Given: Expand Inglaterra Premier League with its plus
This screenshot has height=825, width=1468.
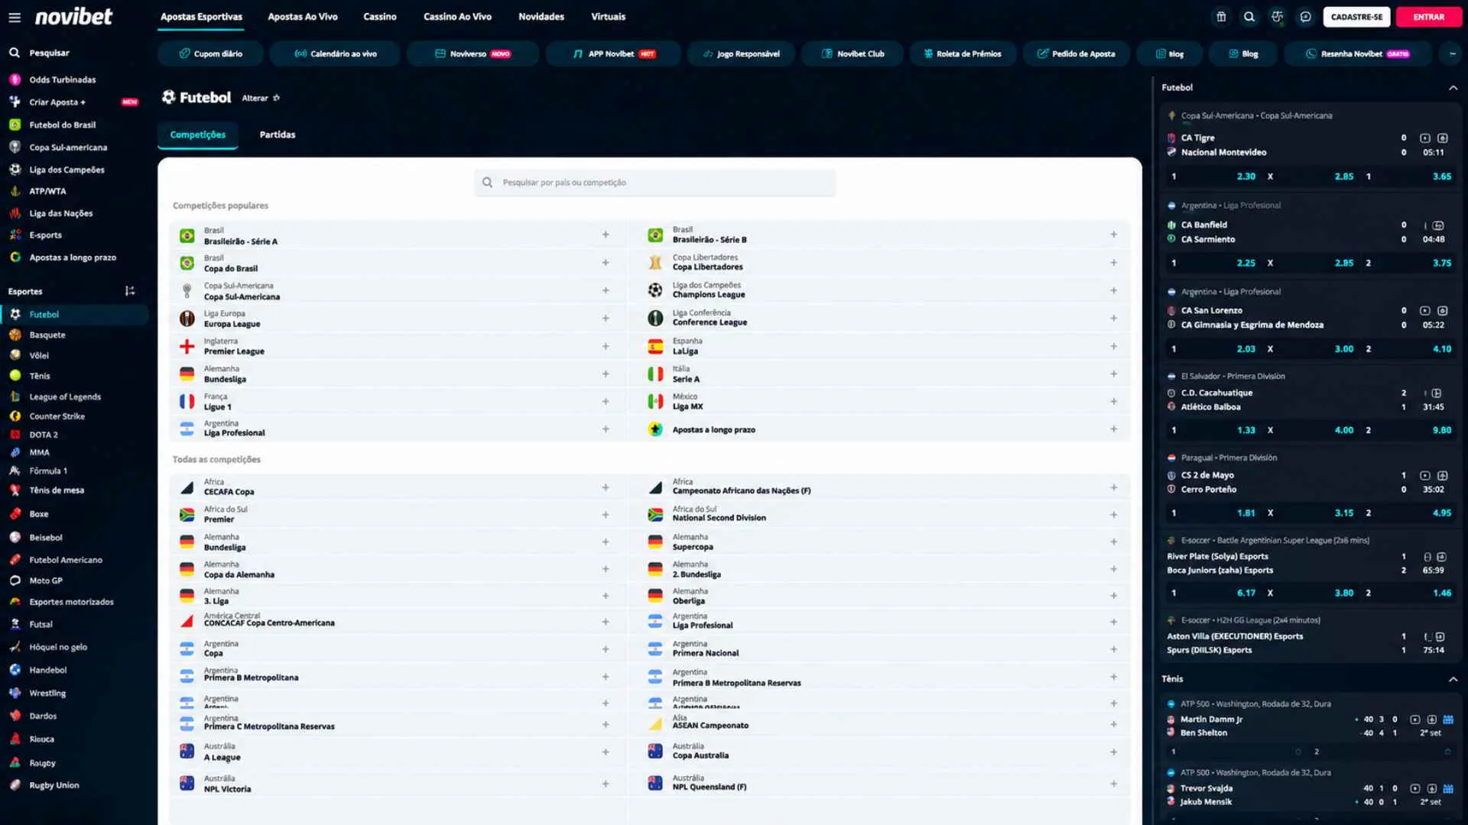Looking at the screenshot, I should pyautogui.click(x=606, y=346).
